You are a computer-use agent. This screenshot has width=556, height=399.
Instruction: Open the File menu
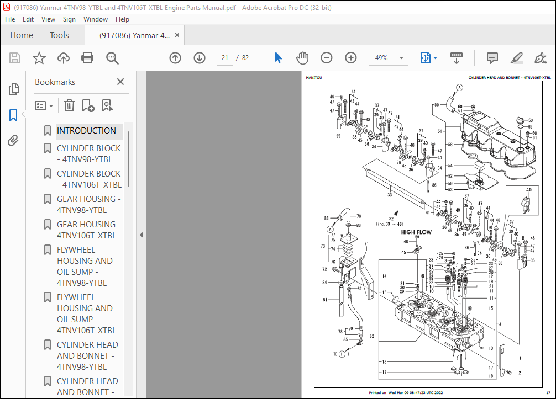10,19
